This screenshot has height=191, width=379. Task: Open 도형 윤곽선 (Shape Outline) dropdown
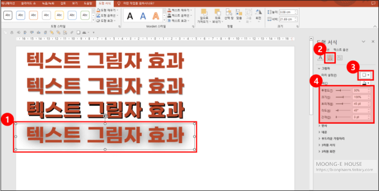coord(107,15)
